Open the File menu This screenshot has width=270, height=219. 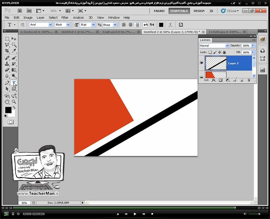tap(7, 18)
